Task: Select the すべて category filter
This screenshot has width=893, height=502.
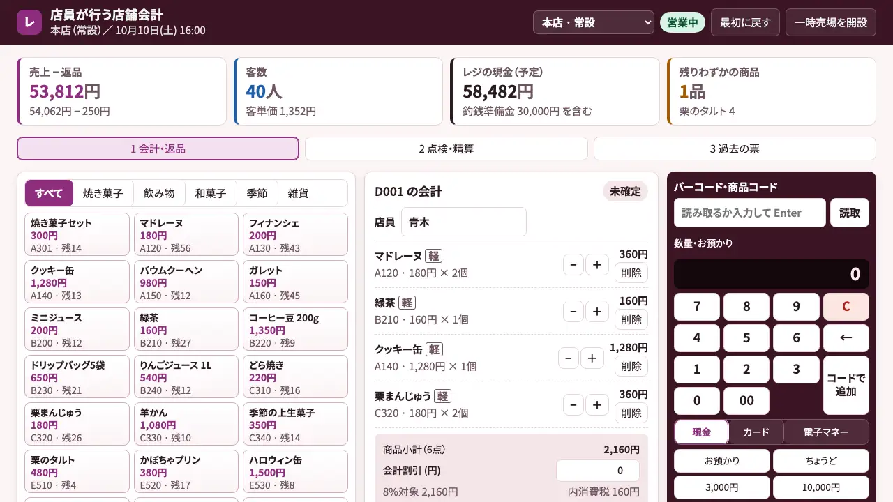Action: pos(49,193)
